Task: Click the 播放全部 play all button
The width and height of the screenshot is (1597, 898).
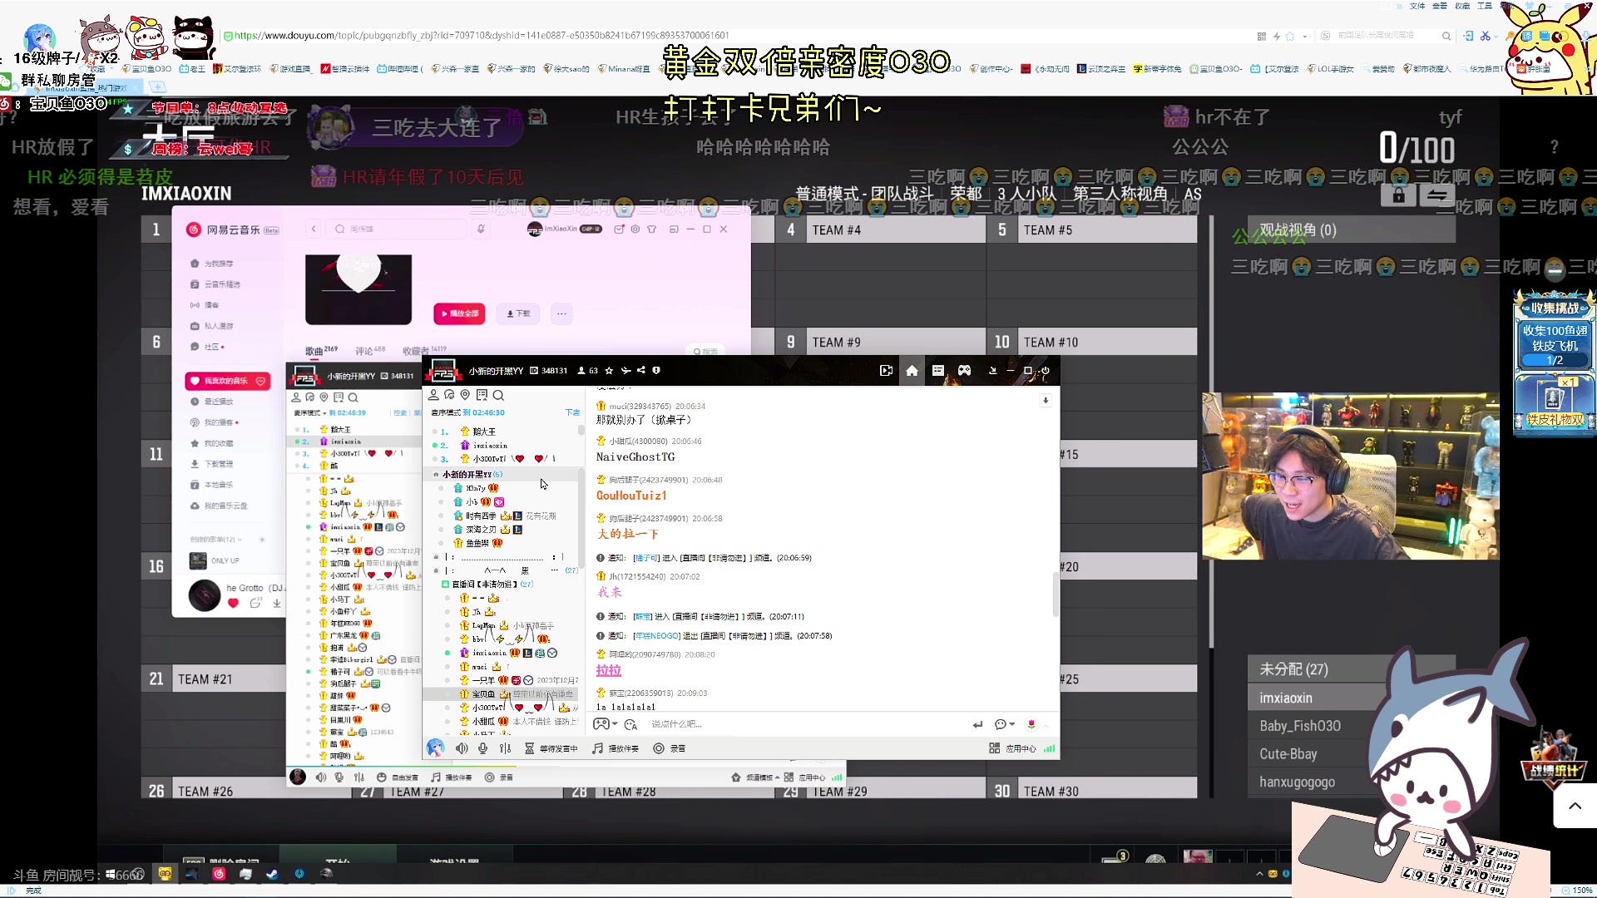Action: pos(458,313)
